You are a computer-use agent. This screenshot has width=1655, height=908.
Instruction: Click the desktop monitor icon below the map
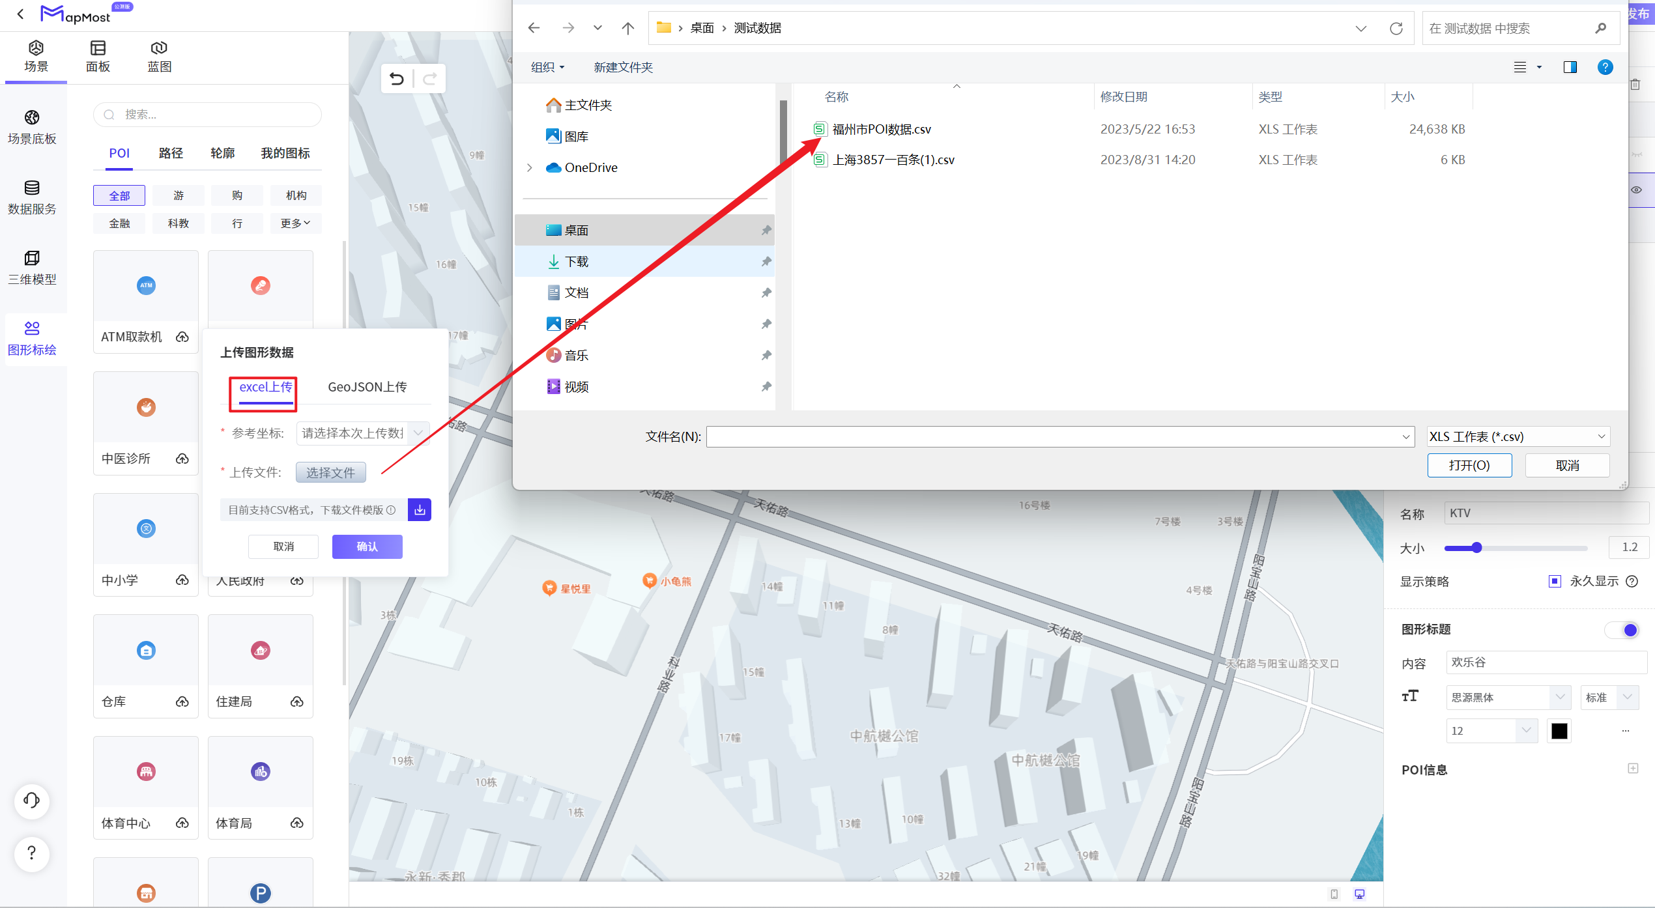[1360, 894]
